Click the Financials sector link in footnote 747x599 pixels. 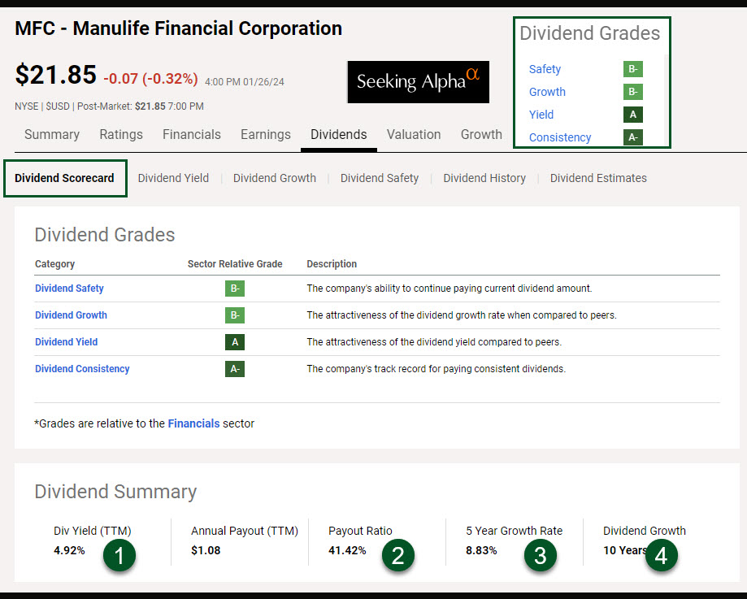[x=193, y=423]
